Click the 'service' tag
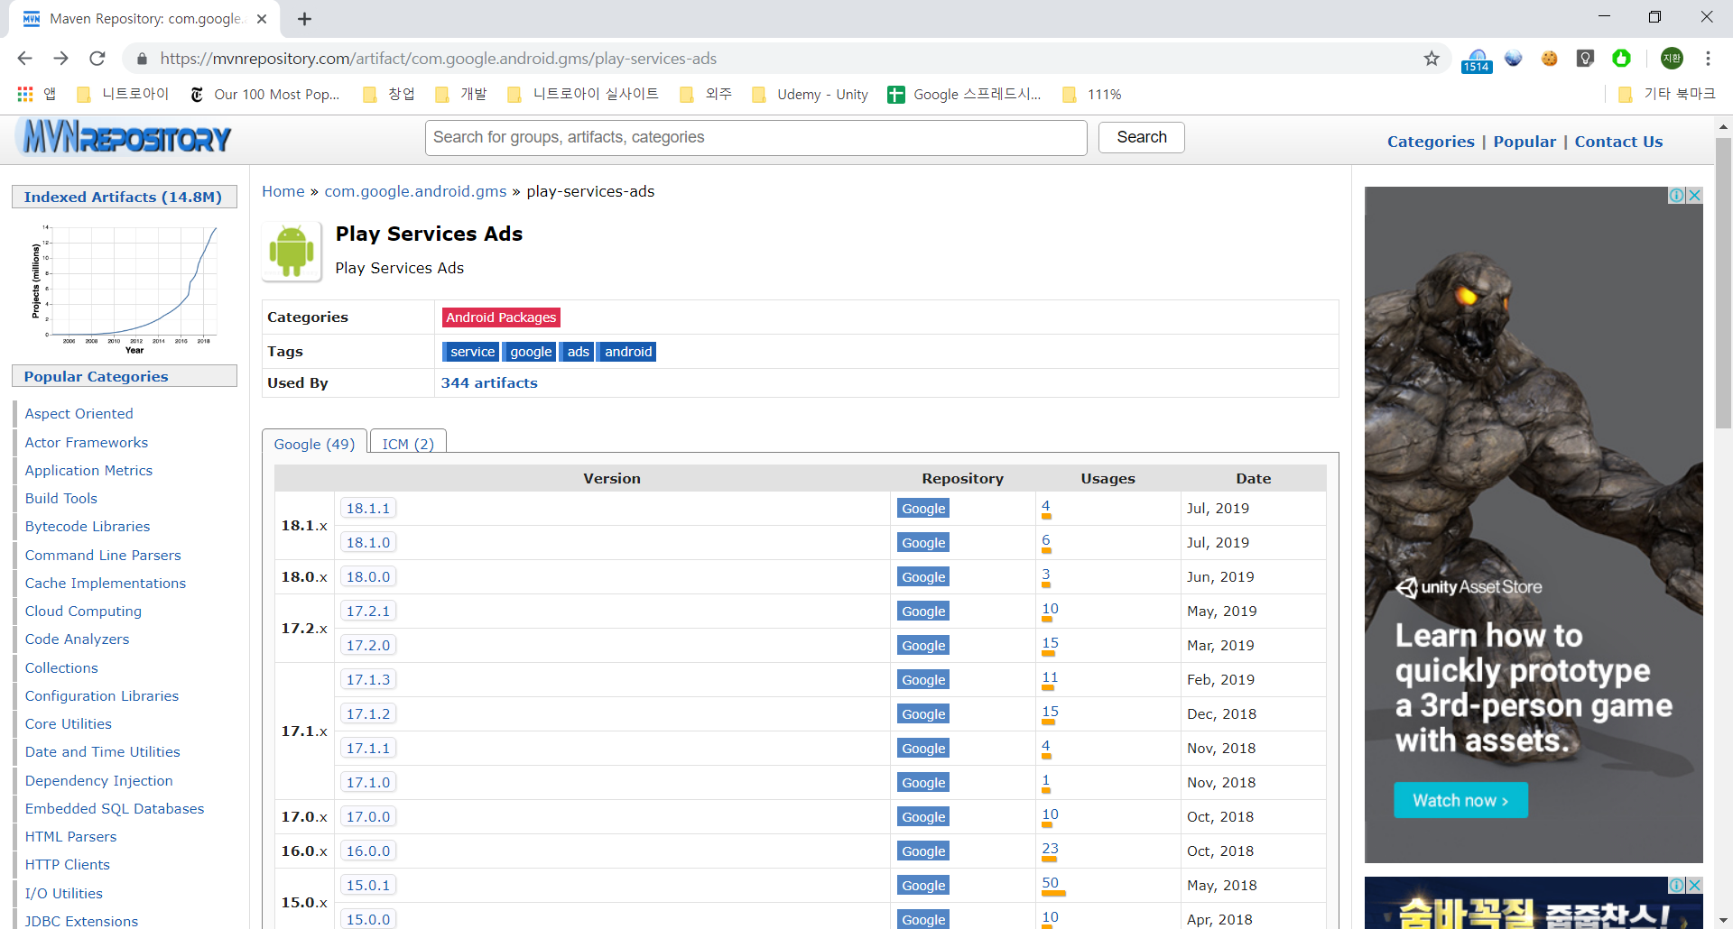Image resolution: width=1733 pixels, height=929 pixels. coord(472,352)
